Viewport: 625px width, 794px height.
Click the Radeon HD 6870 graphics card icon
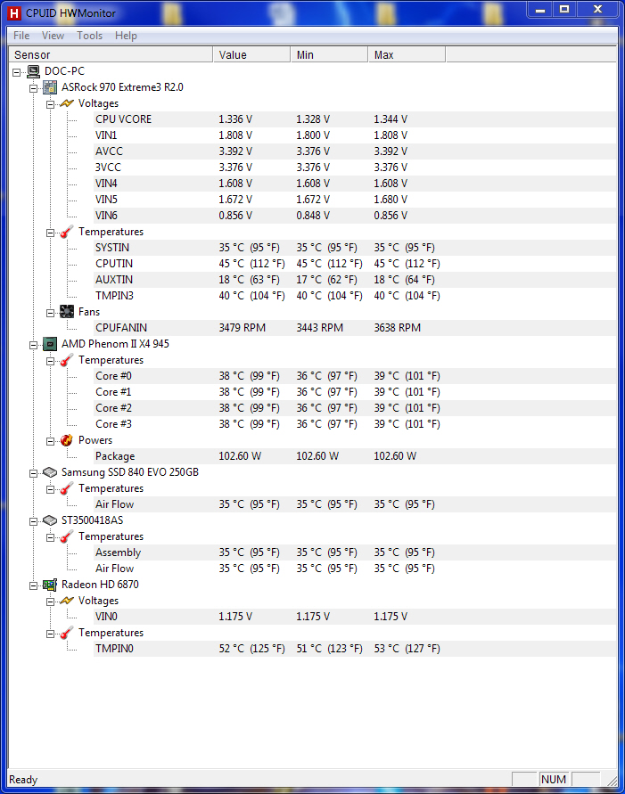pyautogui.click(x=50, y=585)
